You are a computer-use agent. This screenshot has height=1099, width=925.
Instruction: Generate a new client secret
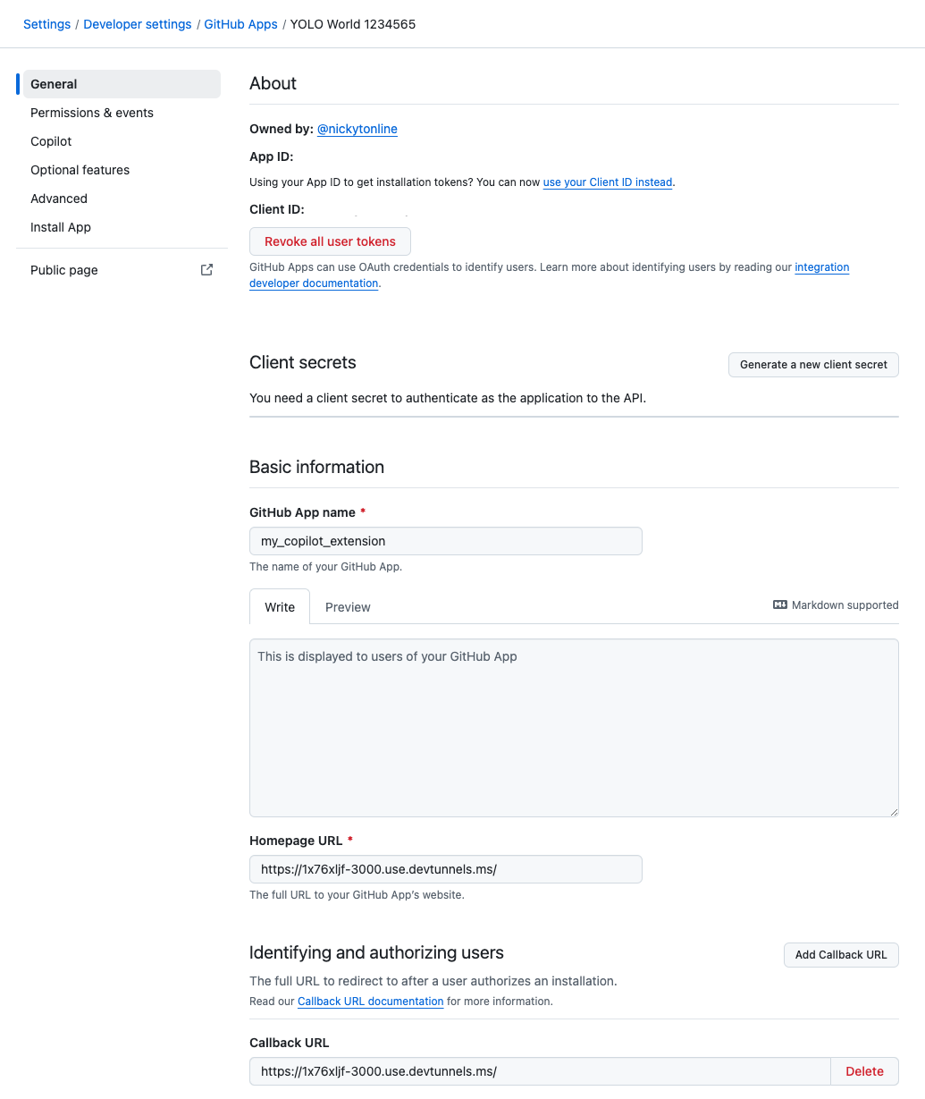pyautogui.click(x=812, y=365)
